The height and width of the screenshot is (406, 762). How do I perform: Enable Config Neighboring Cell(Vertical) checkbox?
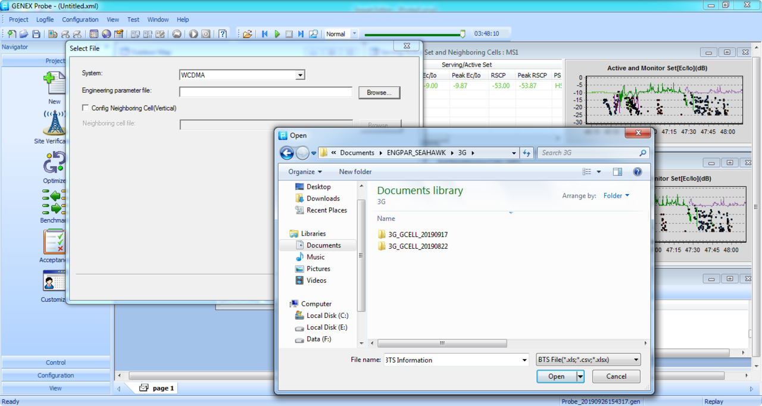(86, 108)
